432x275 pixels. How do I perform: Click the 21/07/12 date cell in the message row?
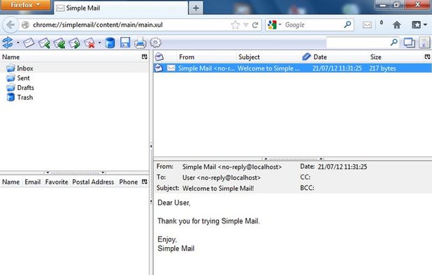pos(337,68)
